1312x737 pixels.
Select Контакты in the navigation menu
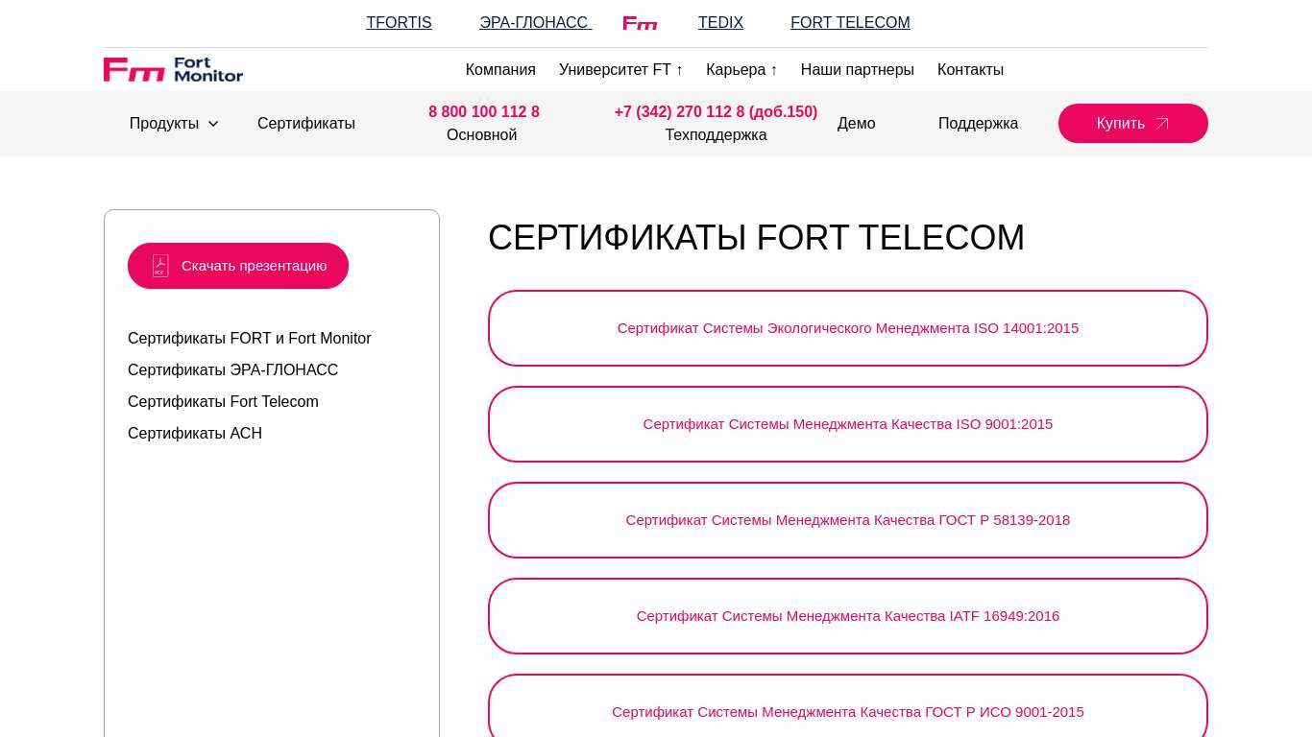pos(970,69)
